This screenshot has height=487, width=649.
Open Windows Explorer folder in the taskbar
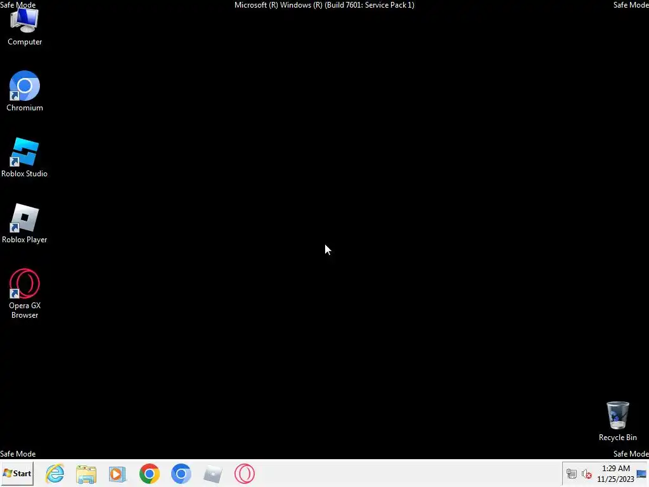tap(86, 474)
